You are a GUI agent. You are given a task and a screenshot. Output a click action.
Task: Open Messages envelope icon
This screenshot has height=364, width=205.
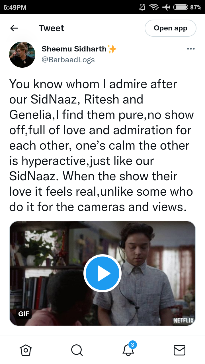click(x=179, y=350)
